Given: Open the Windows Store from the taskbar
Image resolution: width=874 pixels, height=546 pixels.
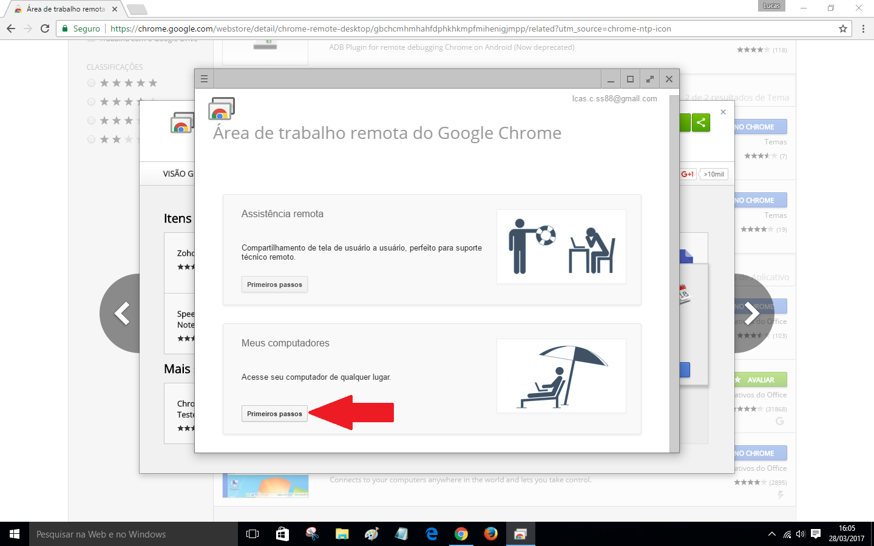Looking at the screenshot, I should 282,534.
